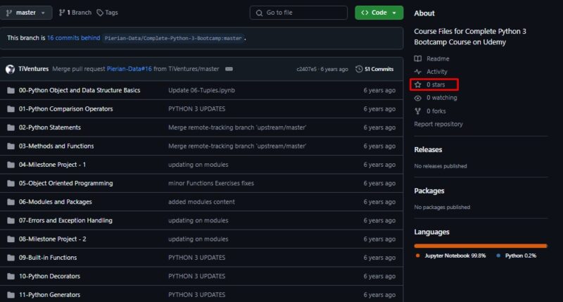This screenshot has height=302, width=563.
Task: Click the folder icon for 10-Python Decorators
Action: pyautogui.click(x=11, y=277)
